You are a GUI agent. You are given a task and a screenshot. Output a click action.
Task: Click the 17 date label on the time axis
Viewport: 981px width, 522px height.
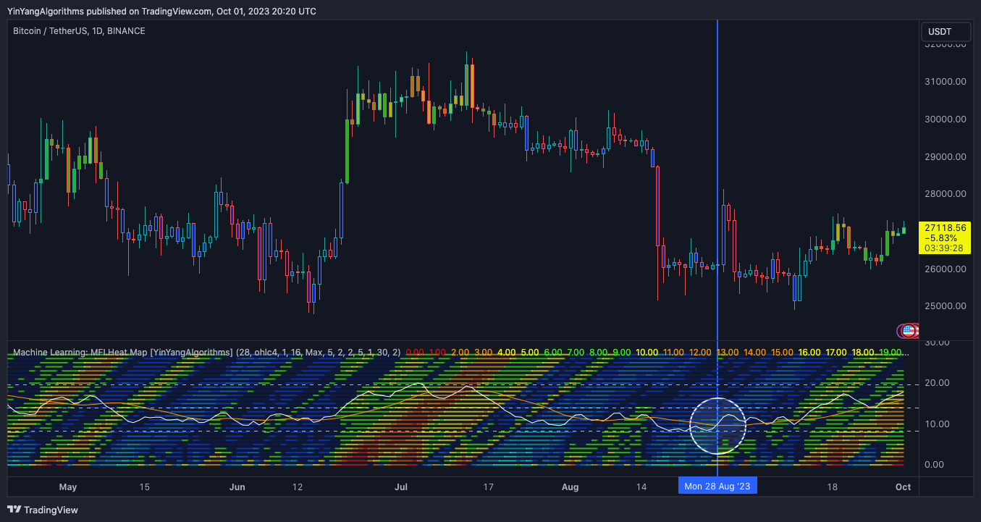coord(487,487)
